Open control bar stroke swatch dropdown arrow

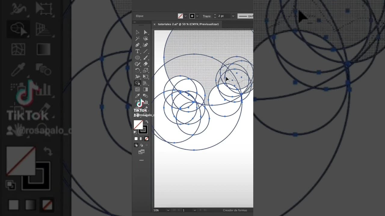(198, 16)
